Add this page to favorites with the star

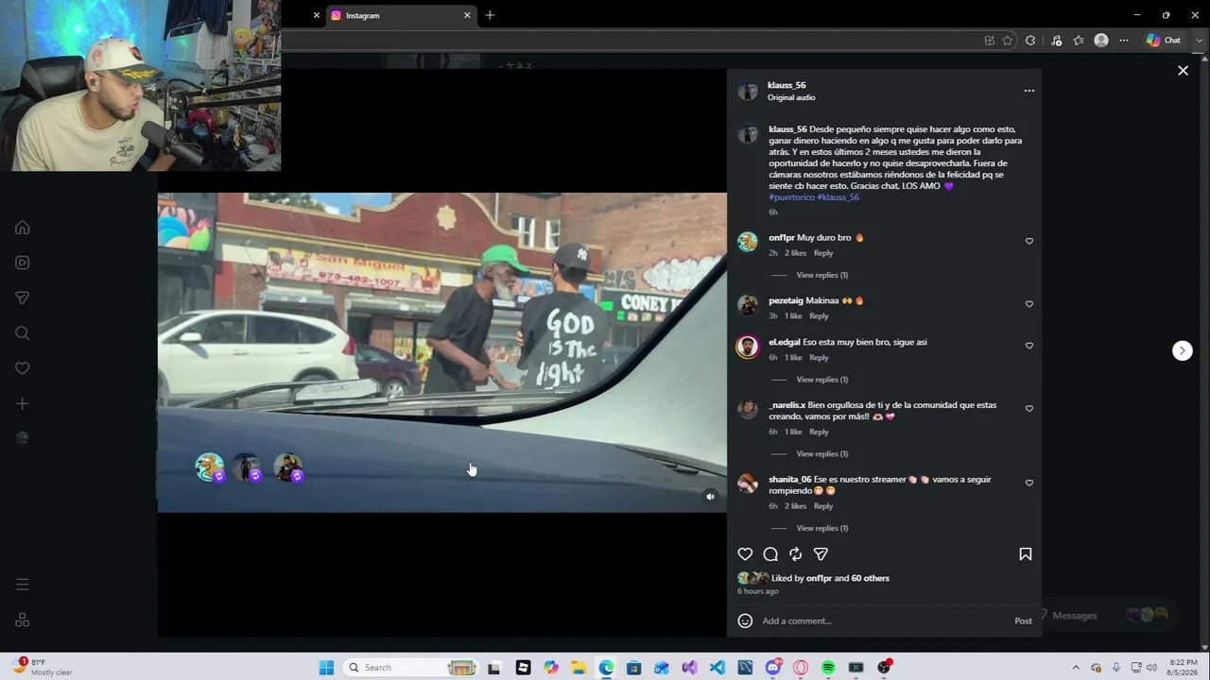[1008, 41]
